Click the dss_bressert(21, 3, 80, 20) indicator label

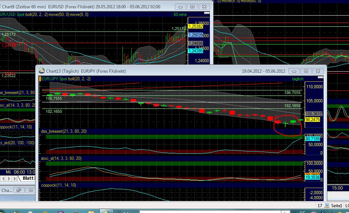click(64, 131)
